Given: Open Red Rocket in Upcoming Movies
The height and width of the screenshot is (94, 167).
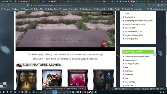Looking at the screenshot, I should pos(129,71).
